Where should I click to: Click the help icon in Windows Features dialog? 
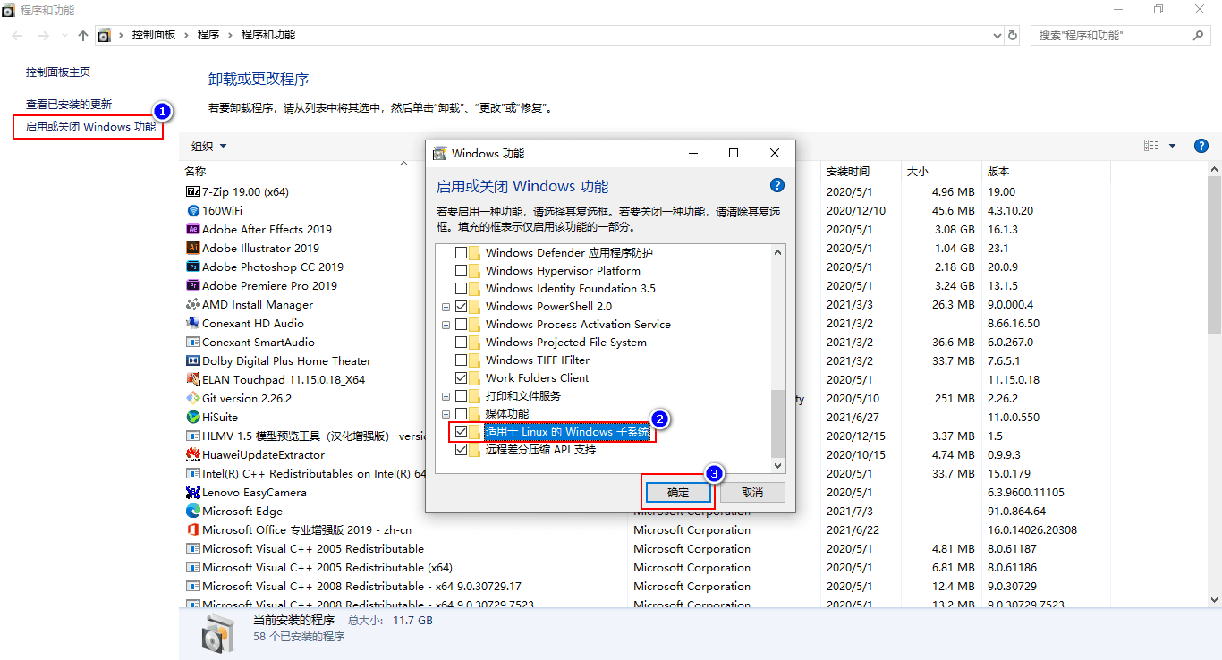coord(776,185)
